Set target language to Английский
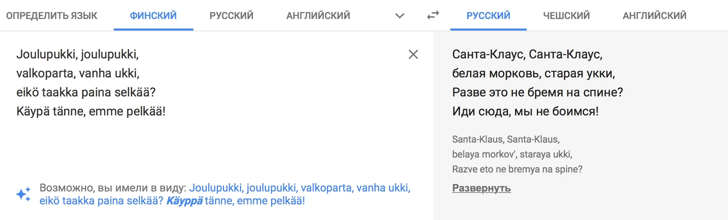Image resolution: width=728 pixels, height=220 pixels. tap(654, 16)
